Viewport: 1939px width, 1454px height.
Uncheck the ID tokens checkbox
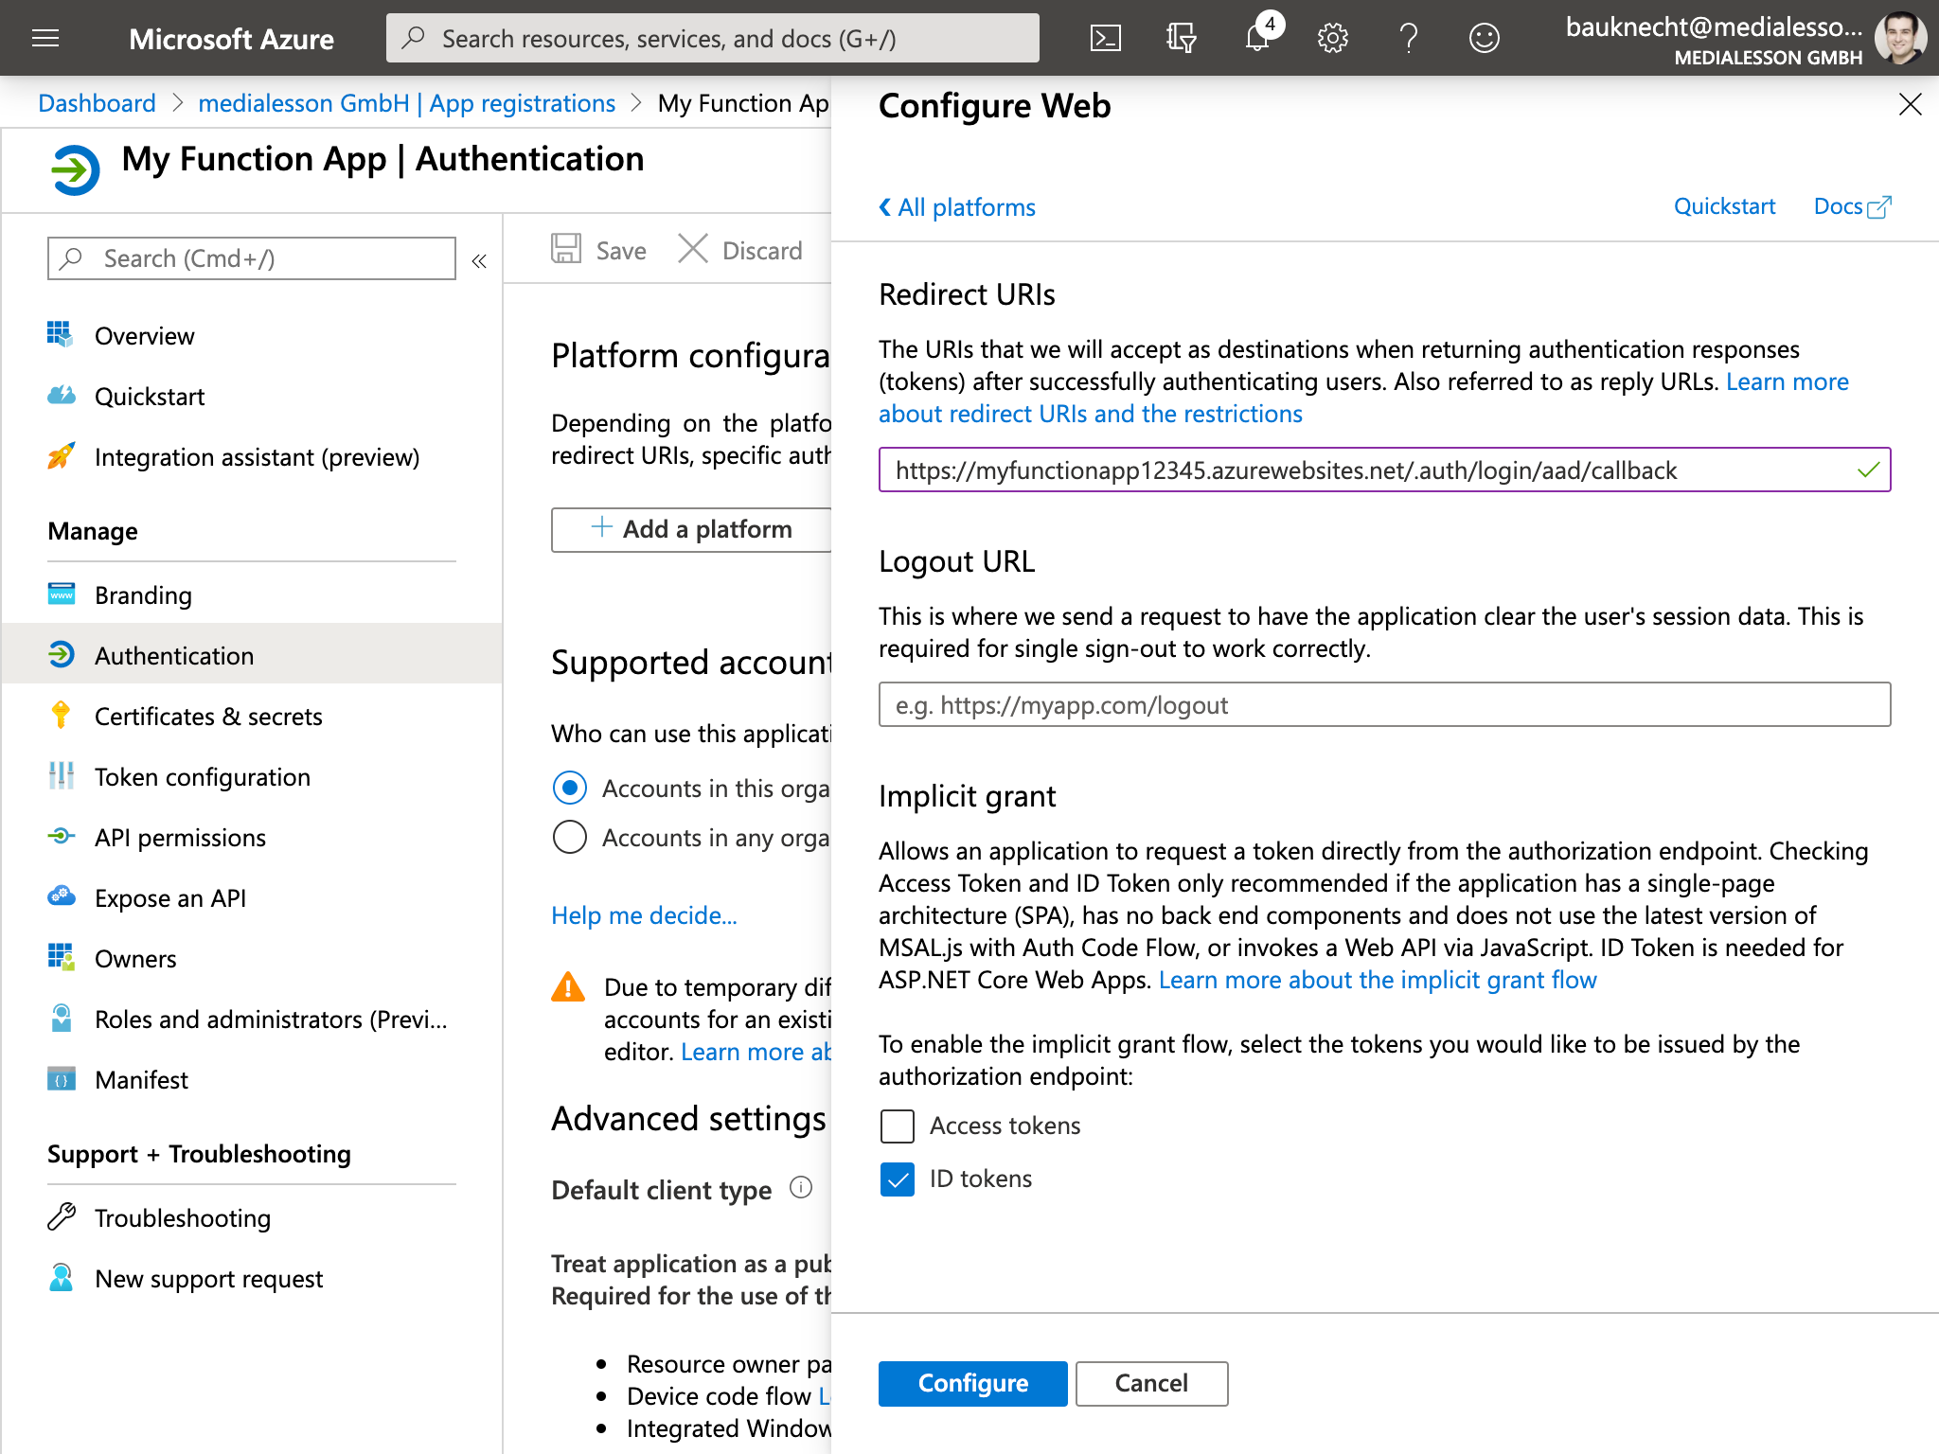point(898,1179)
